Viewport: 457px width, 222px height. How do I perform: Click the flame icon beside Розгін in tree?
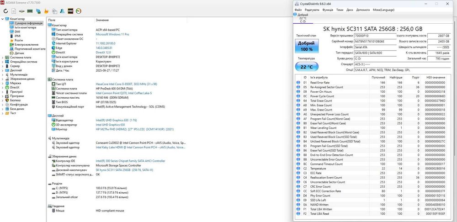[12, 41]
